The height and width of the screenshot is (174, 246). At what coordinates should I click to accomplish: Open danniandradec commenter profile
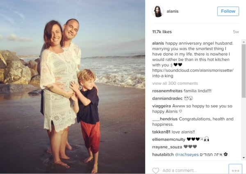pos(167,99)
